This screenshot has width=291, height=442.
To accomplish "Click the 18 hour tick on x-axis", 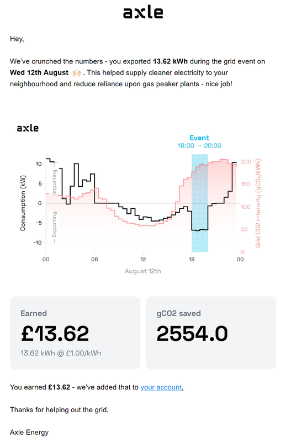I will pyautogui.click(x=192, y=259).
